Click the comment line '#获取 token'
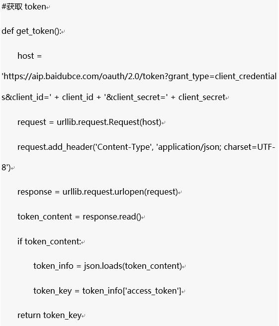The width and height of the screenshot is (279, 326). 24,7
